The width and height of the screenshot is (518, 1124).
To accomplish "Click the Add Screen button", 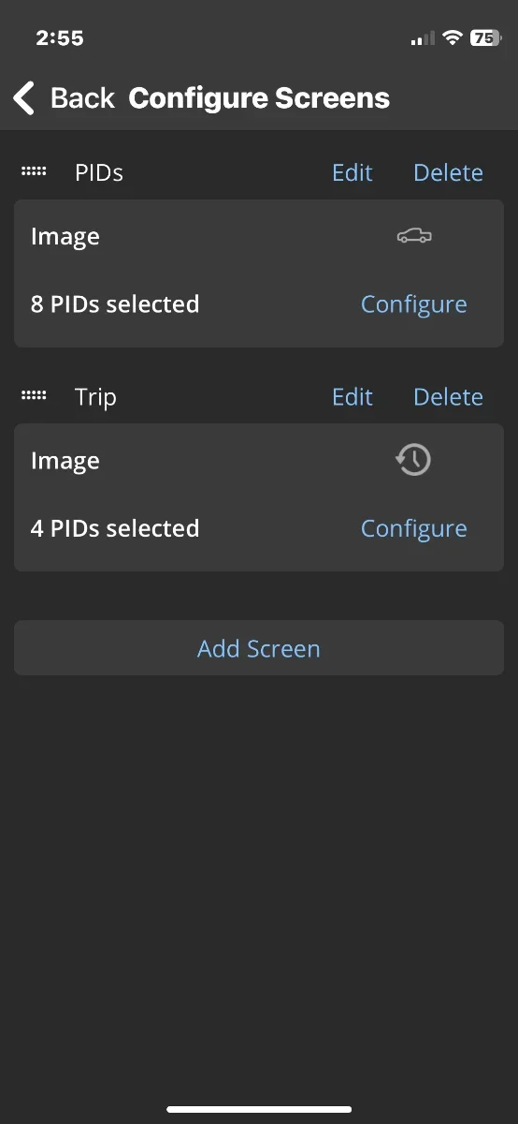I will (259, 648).
